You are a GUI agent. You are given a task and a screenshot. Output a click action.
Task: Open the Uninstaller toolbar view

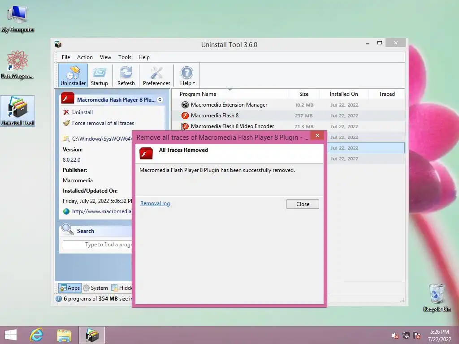[73, 75]
